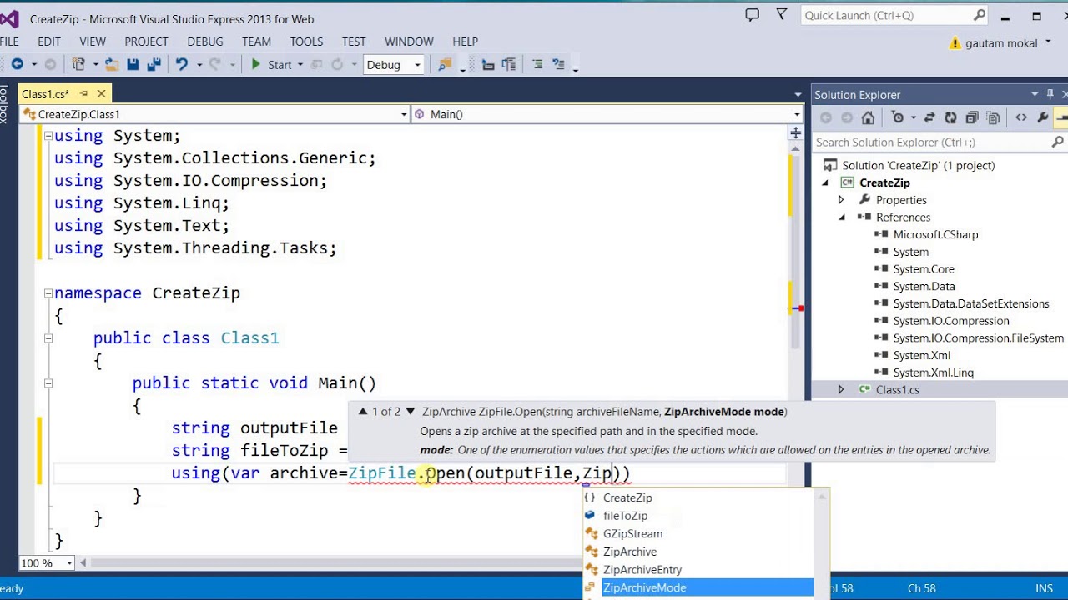Close the Class1.cs tab

pyautogui.click(x=101, y=94)
